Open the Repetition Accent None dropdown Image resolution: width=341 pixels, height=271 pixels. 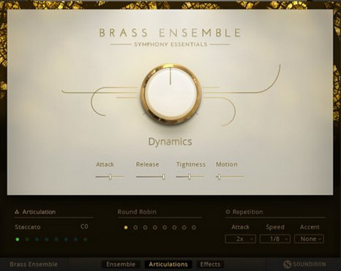pyautogui.click(x=310, y=239)
